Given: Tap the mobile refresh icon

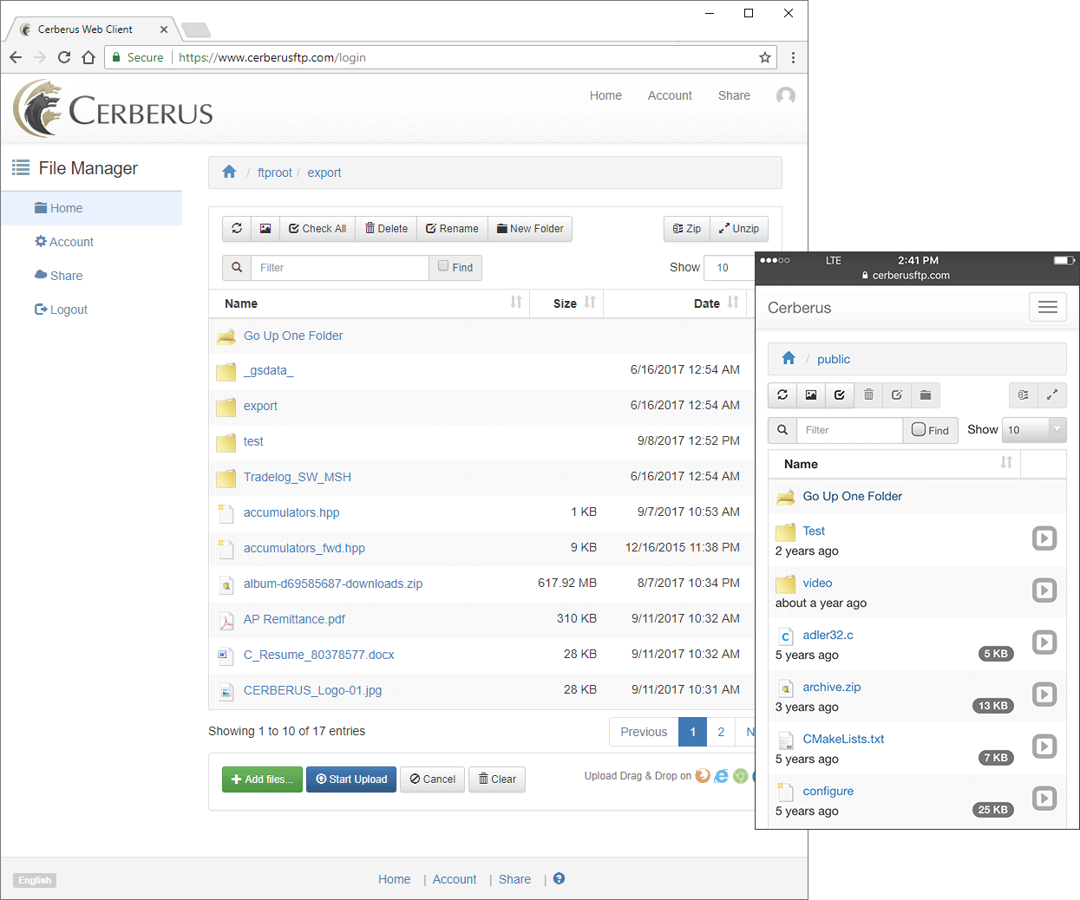Looking at the screenshot, I should point(782,395).
